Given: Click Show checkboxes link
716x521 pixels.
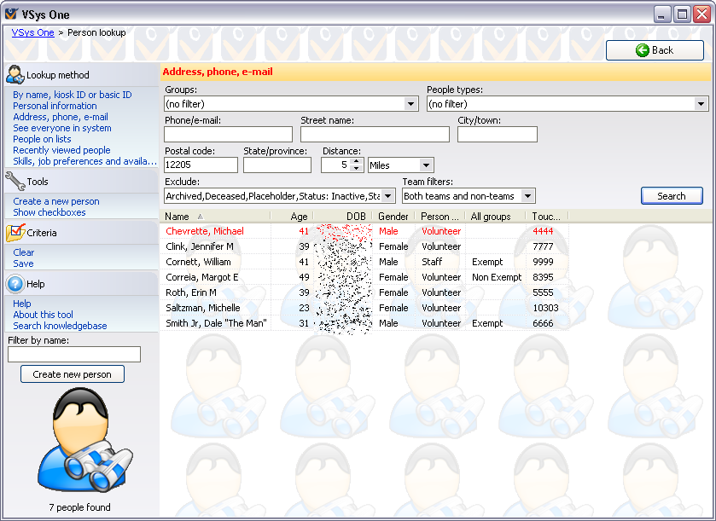Looking at the screenshot, I should click(49, 212).
